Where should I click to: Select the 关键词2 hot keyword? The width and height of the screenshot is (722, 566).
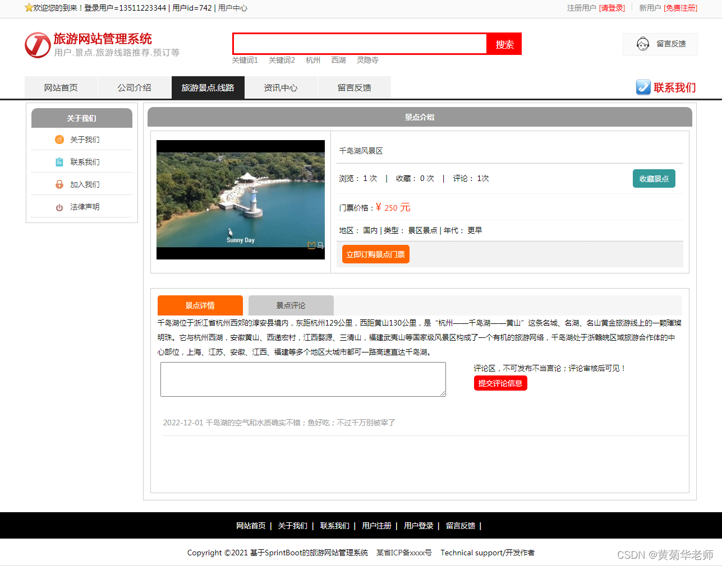coord(282,60)
